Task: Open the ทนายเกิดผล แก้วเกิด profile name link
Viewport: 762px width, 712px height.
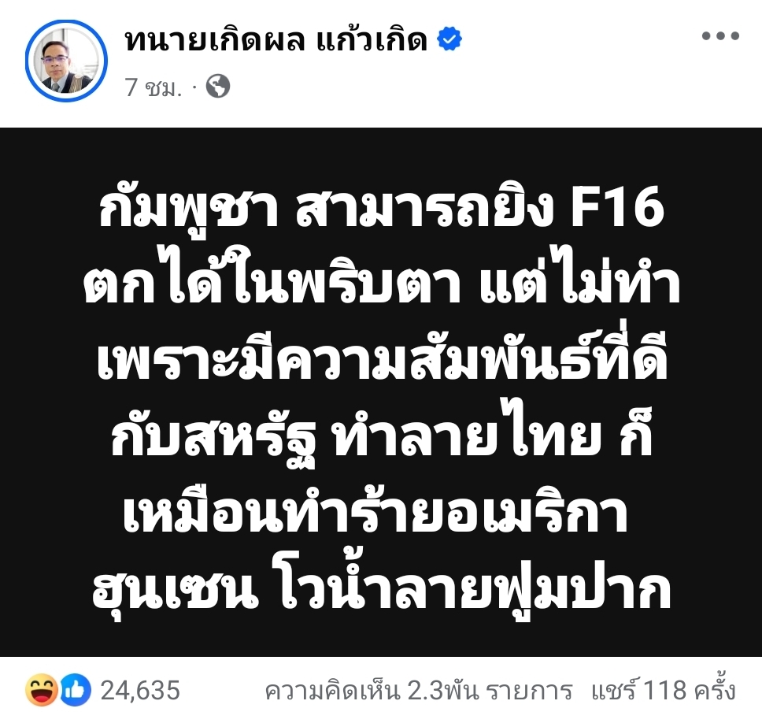Action: tap(276, 40)
